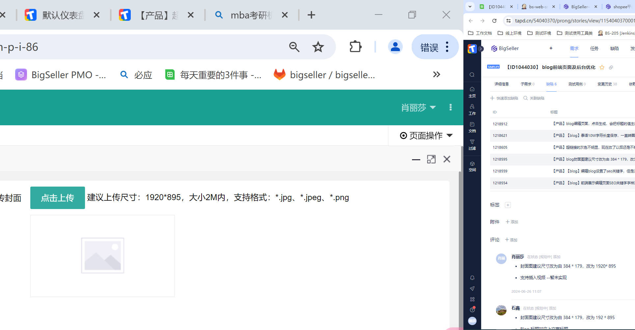Open the browser extensions puzzle icon

tap(355, 47)
